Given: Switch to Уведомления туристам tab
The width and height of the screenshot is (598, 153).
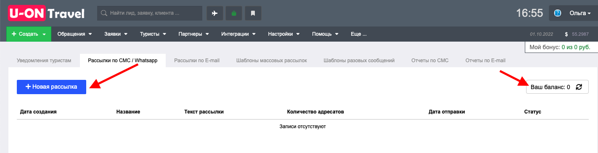Looking at the screenshot, I should (x=44, y=61).
